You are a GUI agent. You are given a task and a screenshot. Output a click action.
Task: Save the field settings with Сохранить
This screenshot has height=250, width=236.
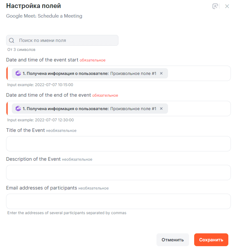coord(211,240)
